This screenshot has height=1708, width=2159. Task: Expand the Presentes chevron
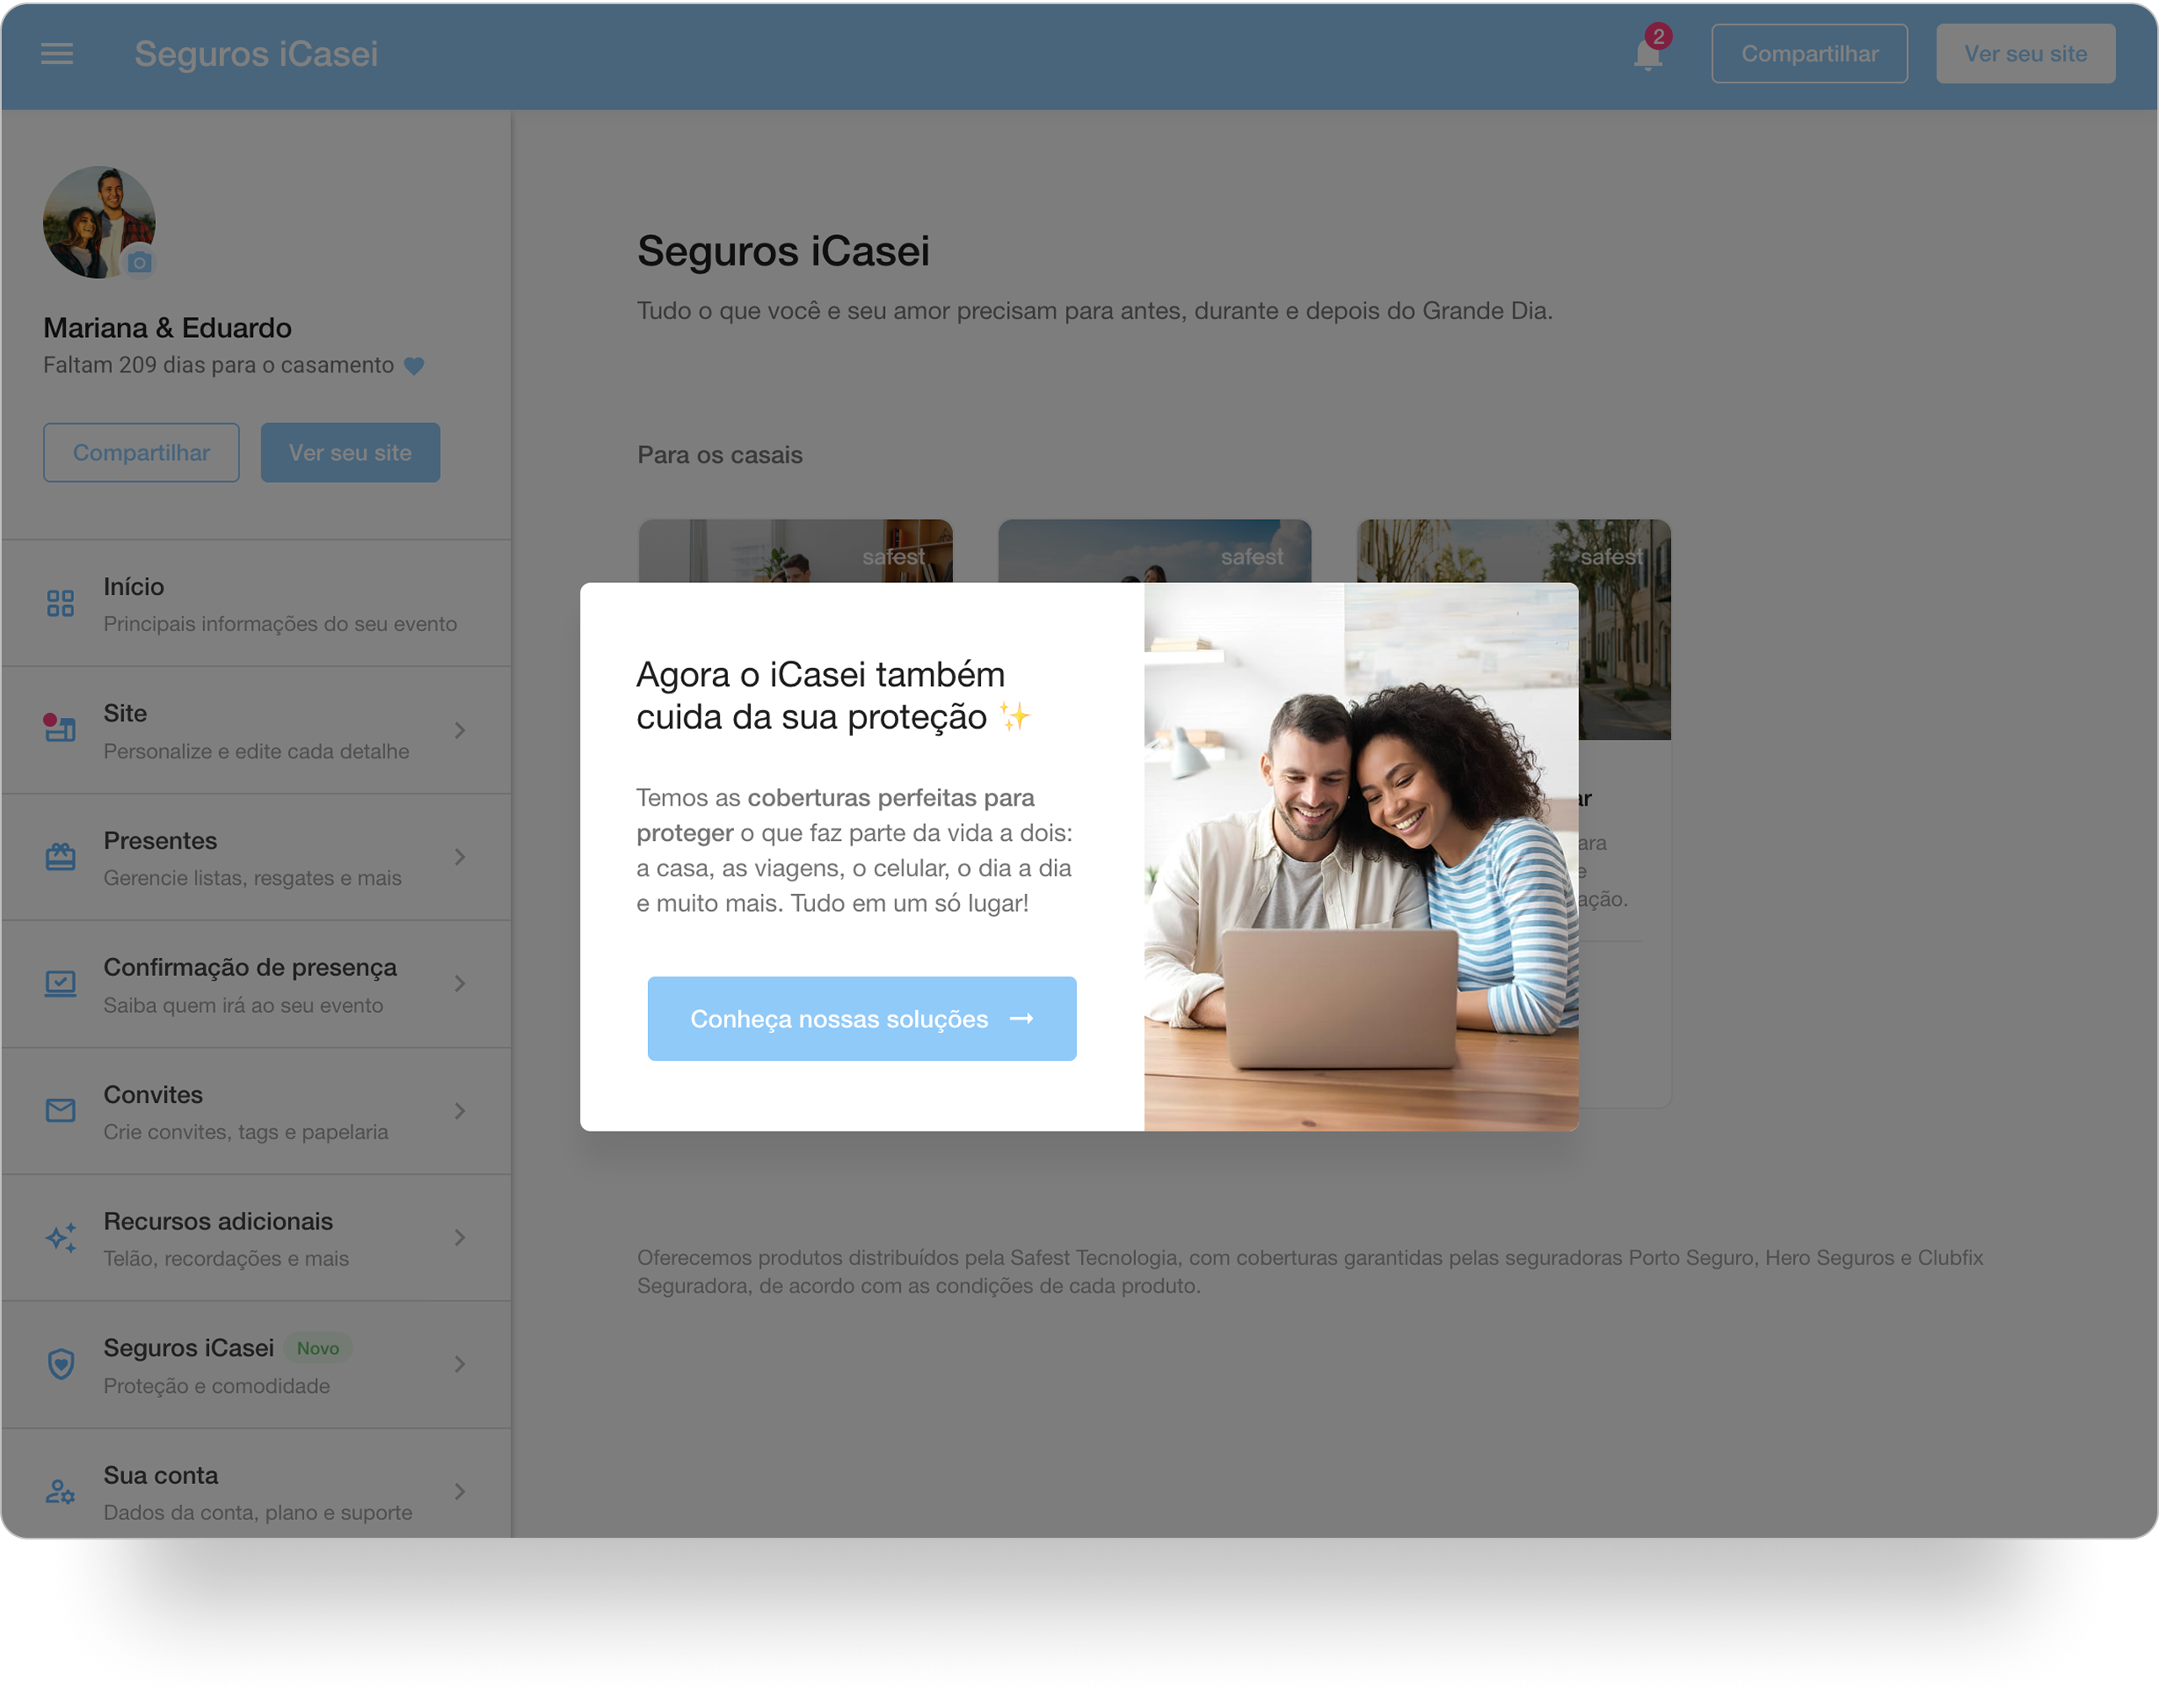click(x=460, y=857)
